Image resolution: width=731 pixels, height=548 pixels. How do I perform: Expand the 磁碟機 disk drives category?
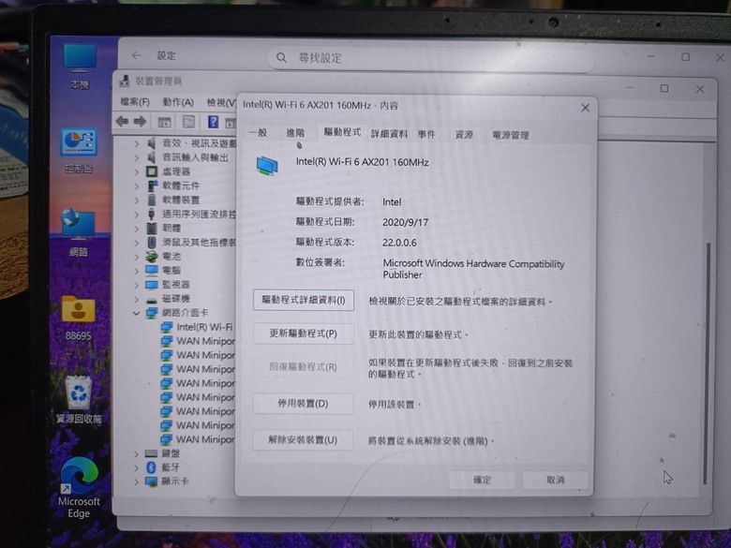[137, 299]
